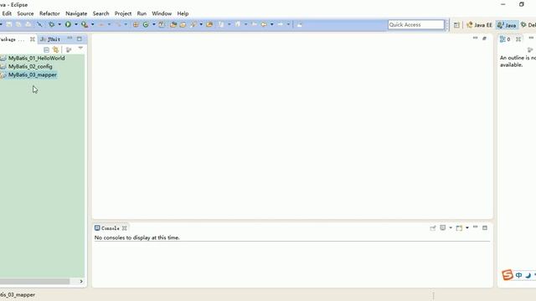Click the Open Console icon
This screenshot has height=301, width=536.
click(459, 228)
